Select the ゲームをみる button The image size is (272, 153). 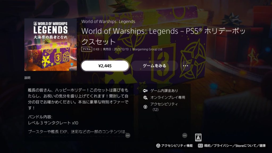coord(154,66)
